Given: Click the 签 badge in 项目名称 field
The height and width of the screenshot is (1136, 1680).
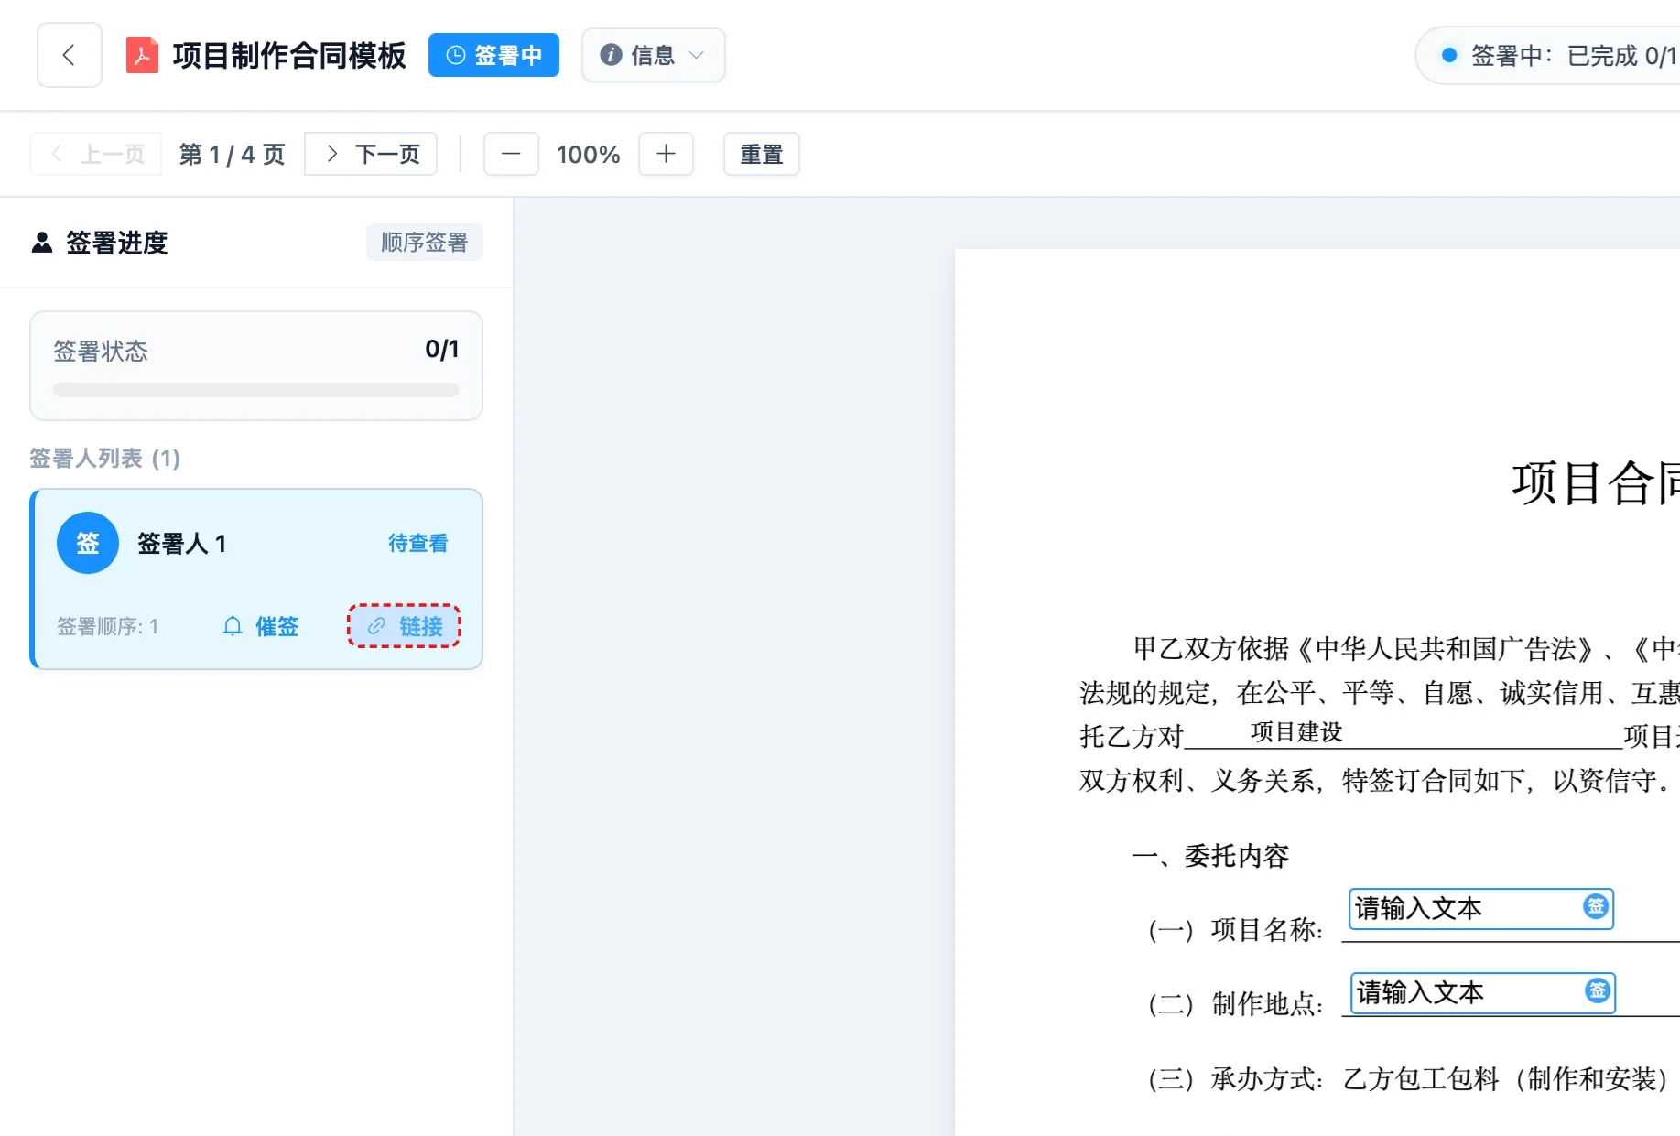Looking at the screenshot, I should [x=1596, y=906].
